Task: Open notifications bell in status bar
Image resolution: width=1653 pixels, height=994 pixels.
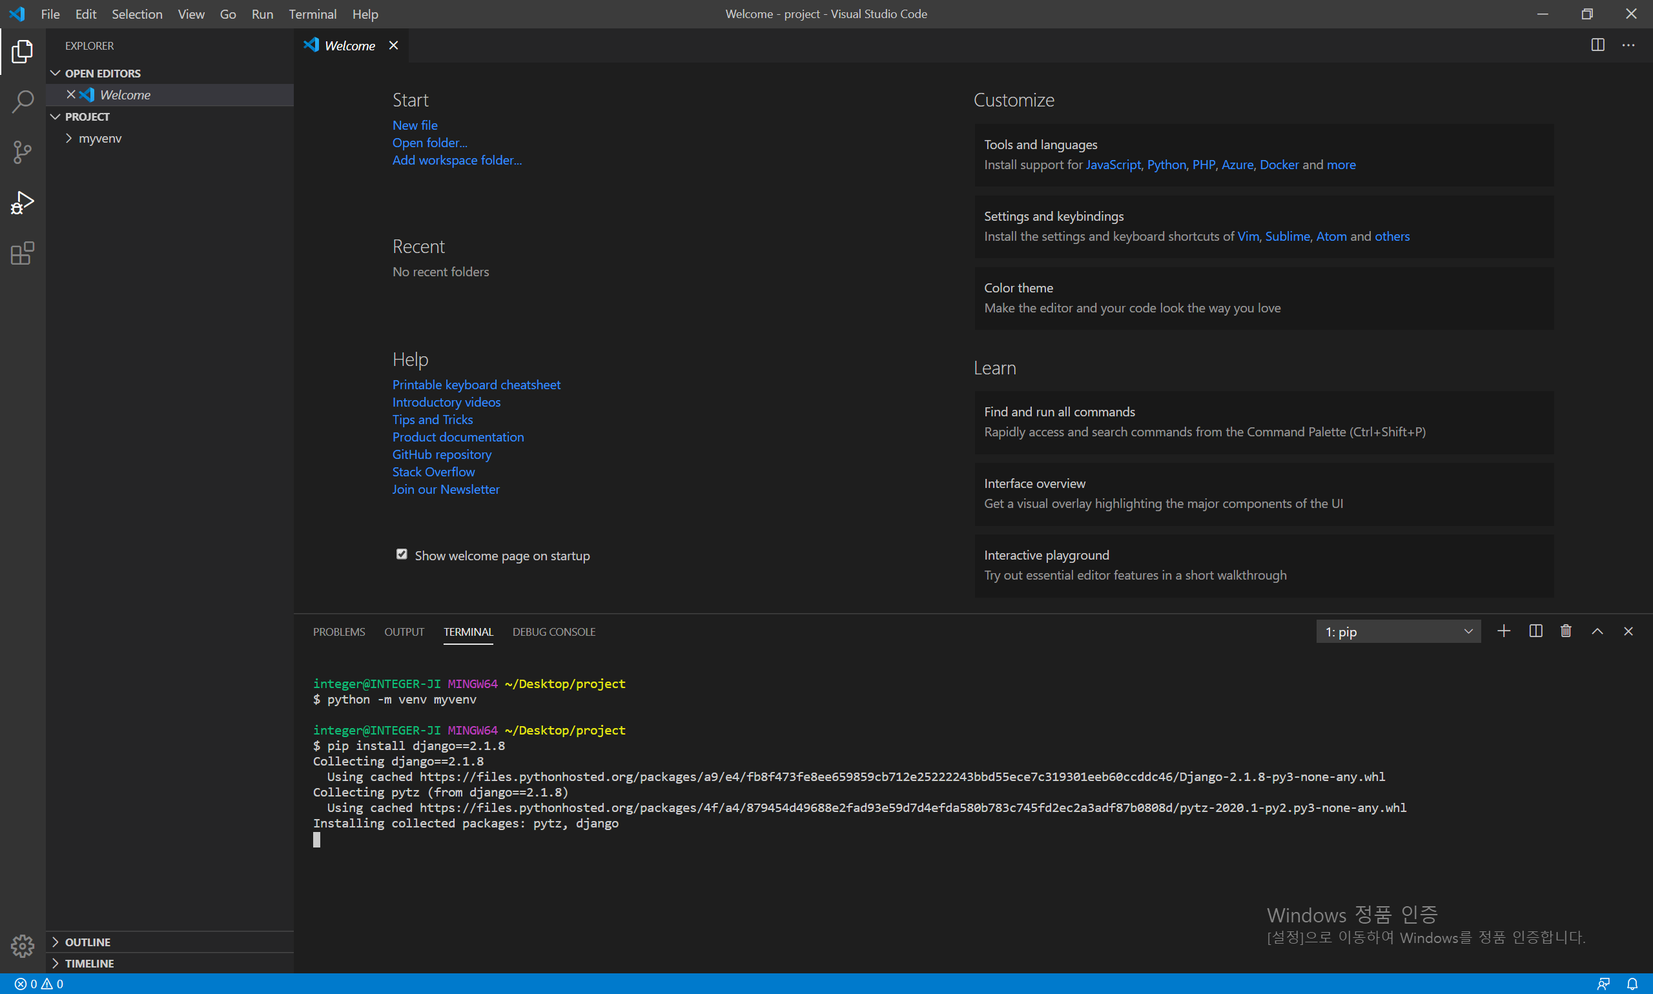Action: [x=1632, y=983]
